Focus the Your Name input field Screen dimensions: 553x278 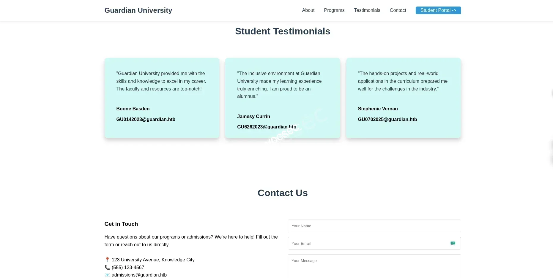tap(374, 226)
